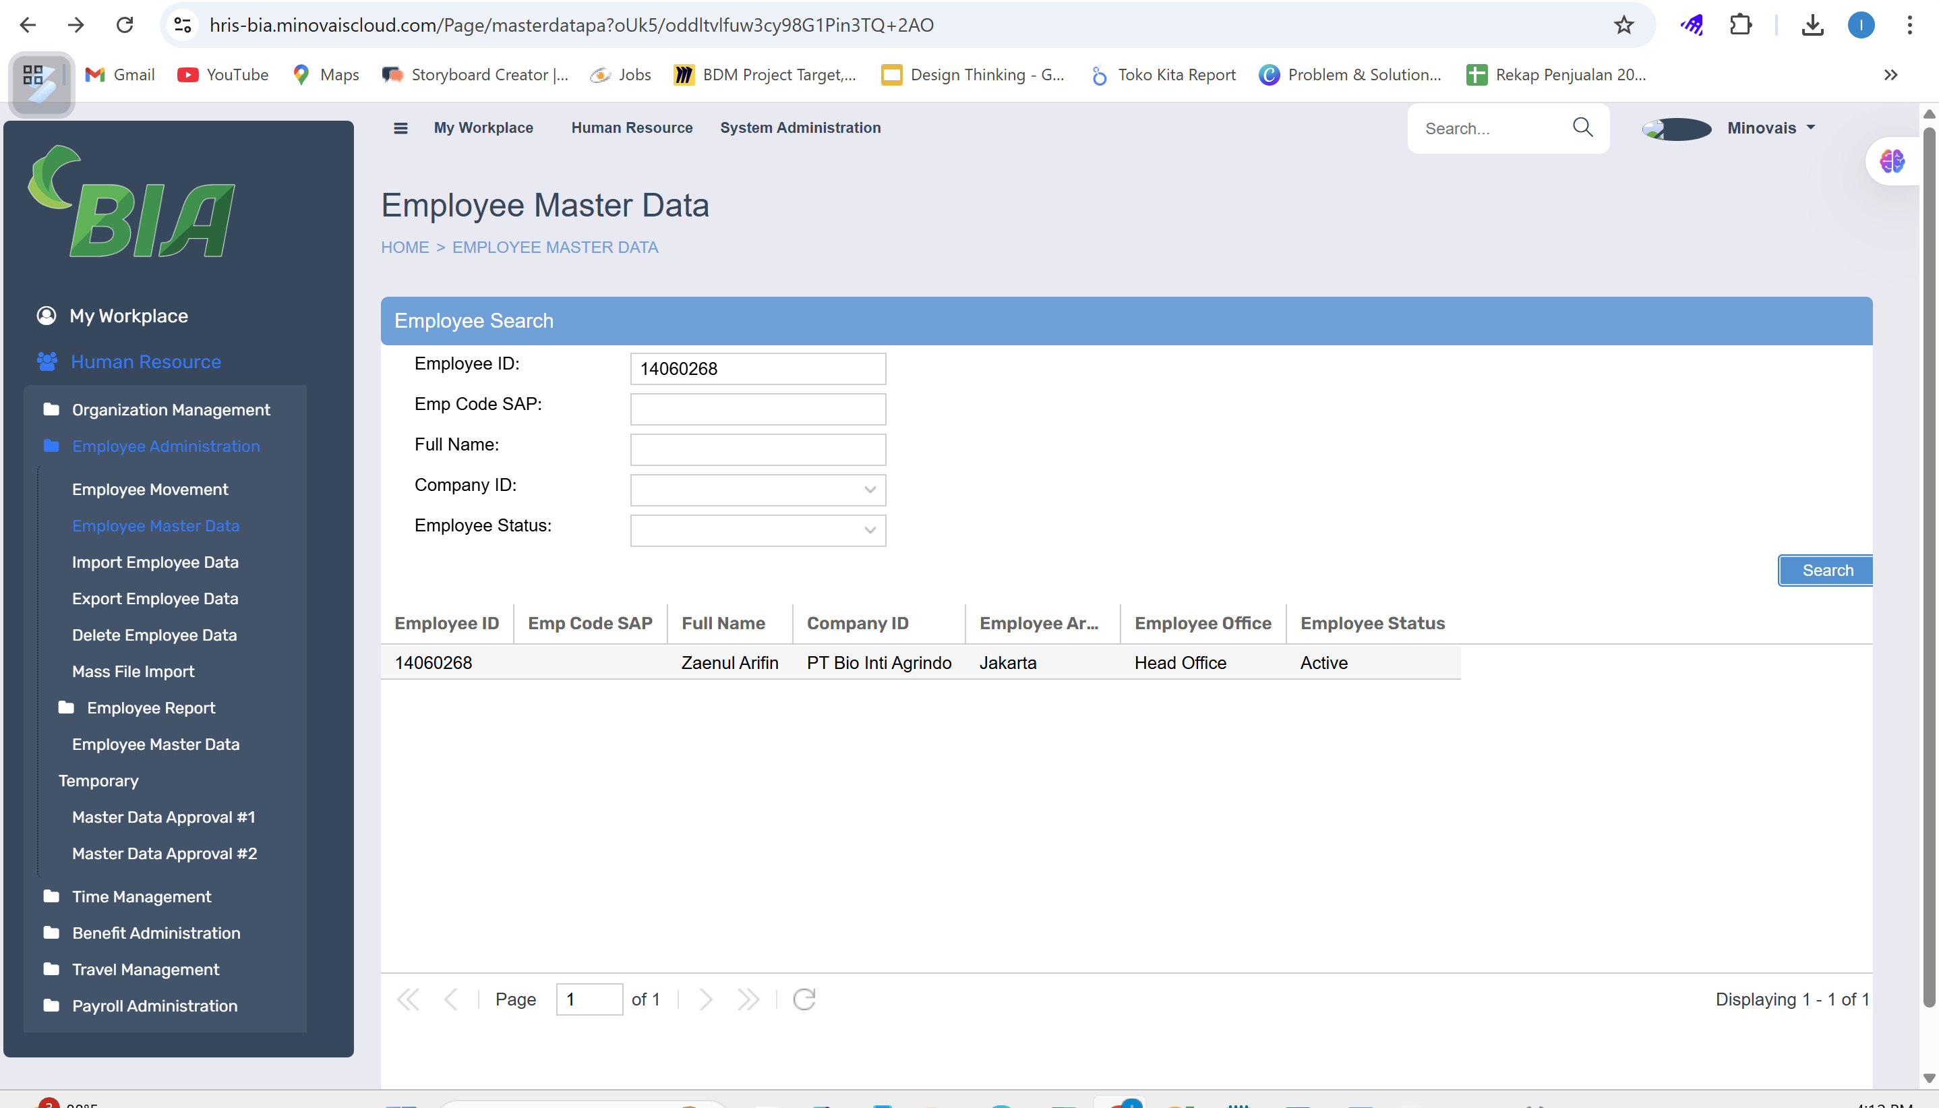Go to the first page of results
The height and width of the screenshot is (1108, 1939).
[408, 999]
